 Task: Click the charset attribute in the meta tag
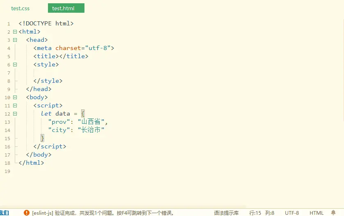coord(68,48)
